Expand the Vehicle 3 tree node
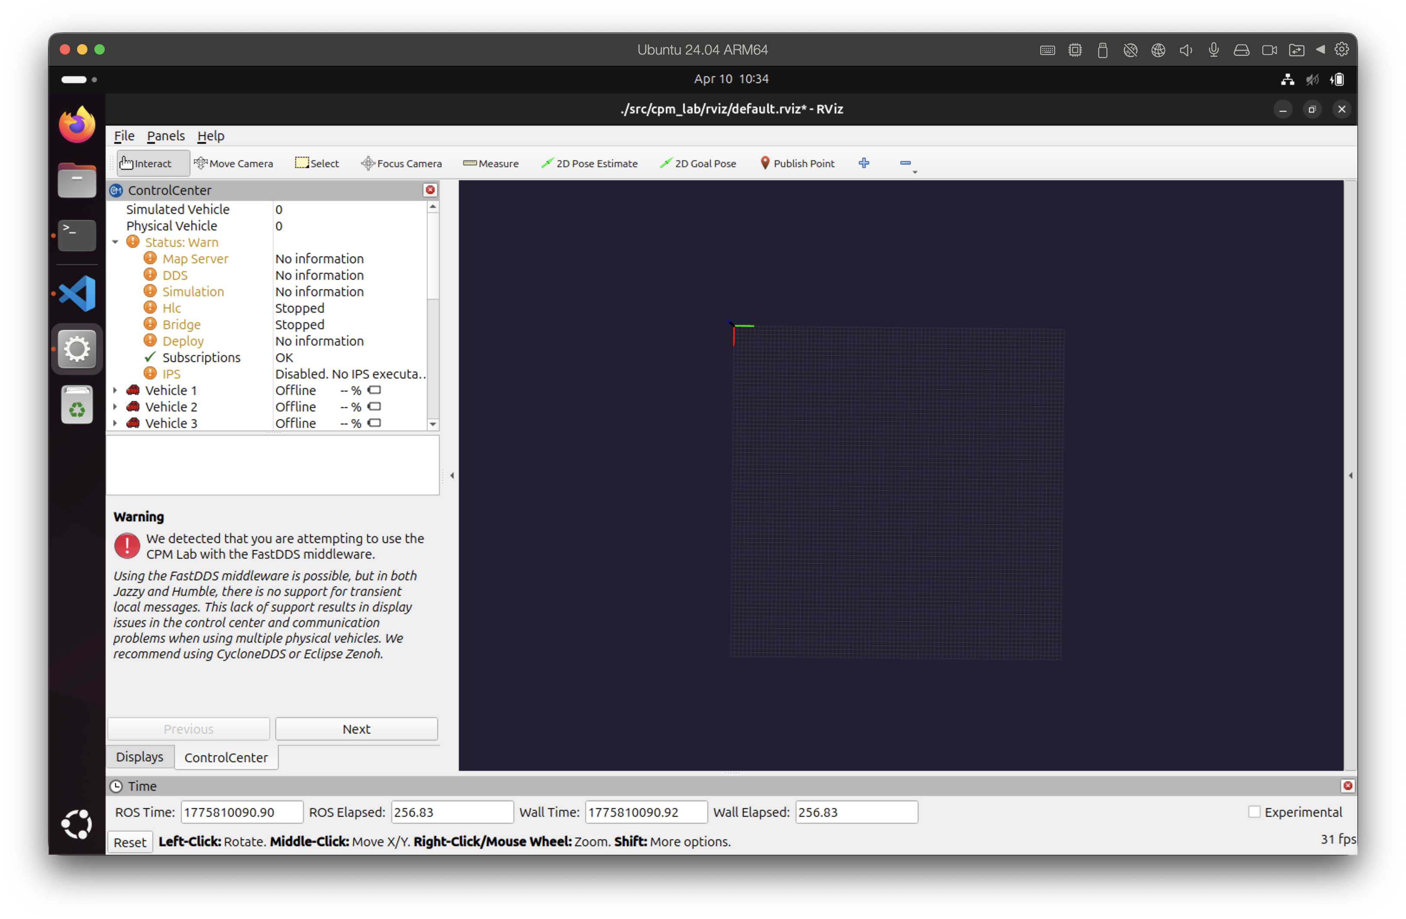 point(115,423)
